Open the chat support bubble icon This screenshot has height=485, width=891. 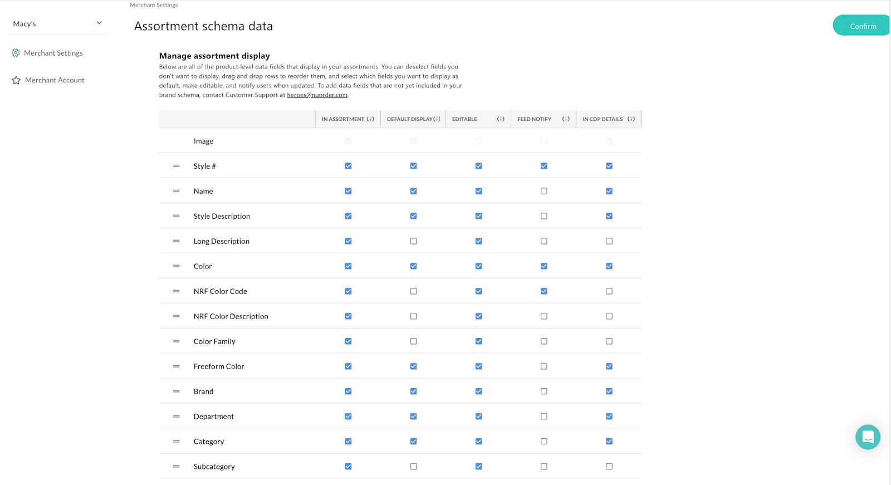point(868,437)
